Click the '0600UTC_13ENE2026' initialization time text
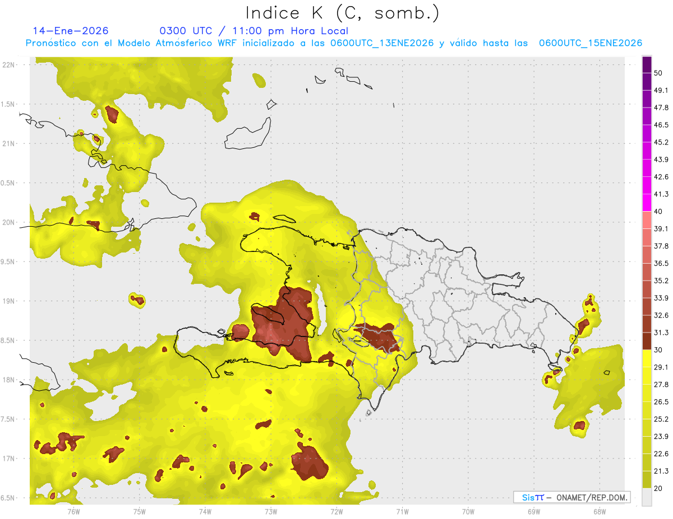 (x=382, y=43)
